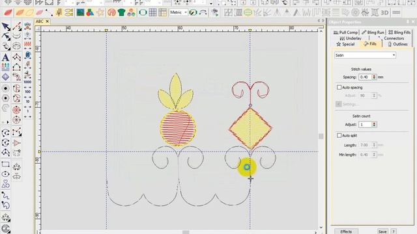The image size is (417, 234).
Task: Open the green T-shirt product icon
Action: coord(121,12)
